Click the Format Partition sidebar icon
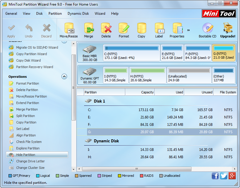Viewport: 240px width, 188px height. pos(11,83)
